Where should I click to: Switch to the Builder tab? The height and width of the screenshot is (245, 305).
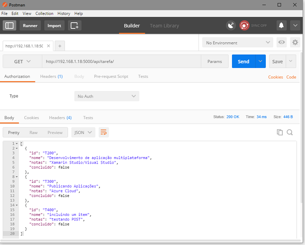(x=132, y=26)
